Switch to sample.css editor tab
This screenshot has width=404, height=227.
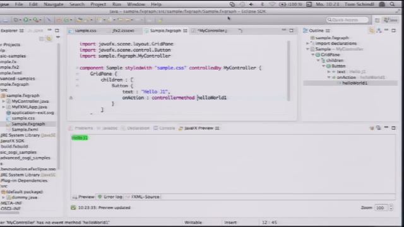pyautogui.click(x=85, y=31)
